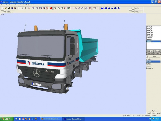Click the New file toolbar icon
Screen dimensions: 161x121
pyautogui.click(x=2, y=8)
